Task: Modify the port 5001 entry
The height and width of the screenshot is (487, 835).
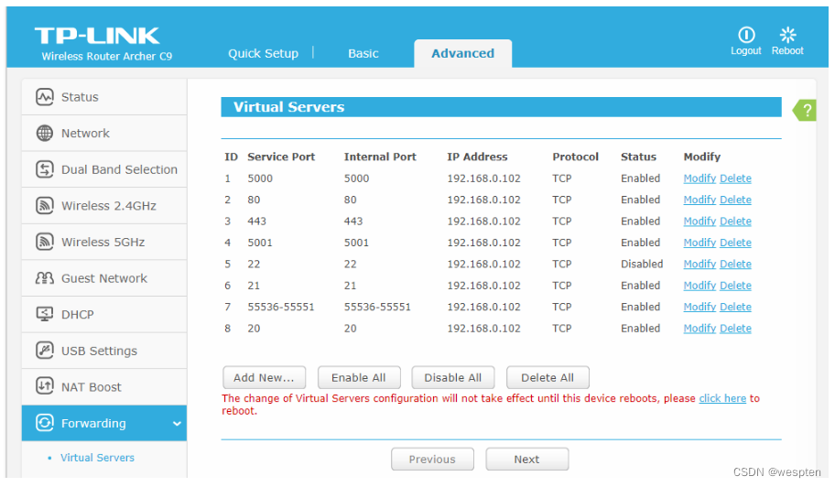Action: tap(699, 243)
